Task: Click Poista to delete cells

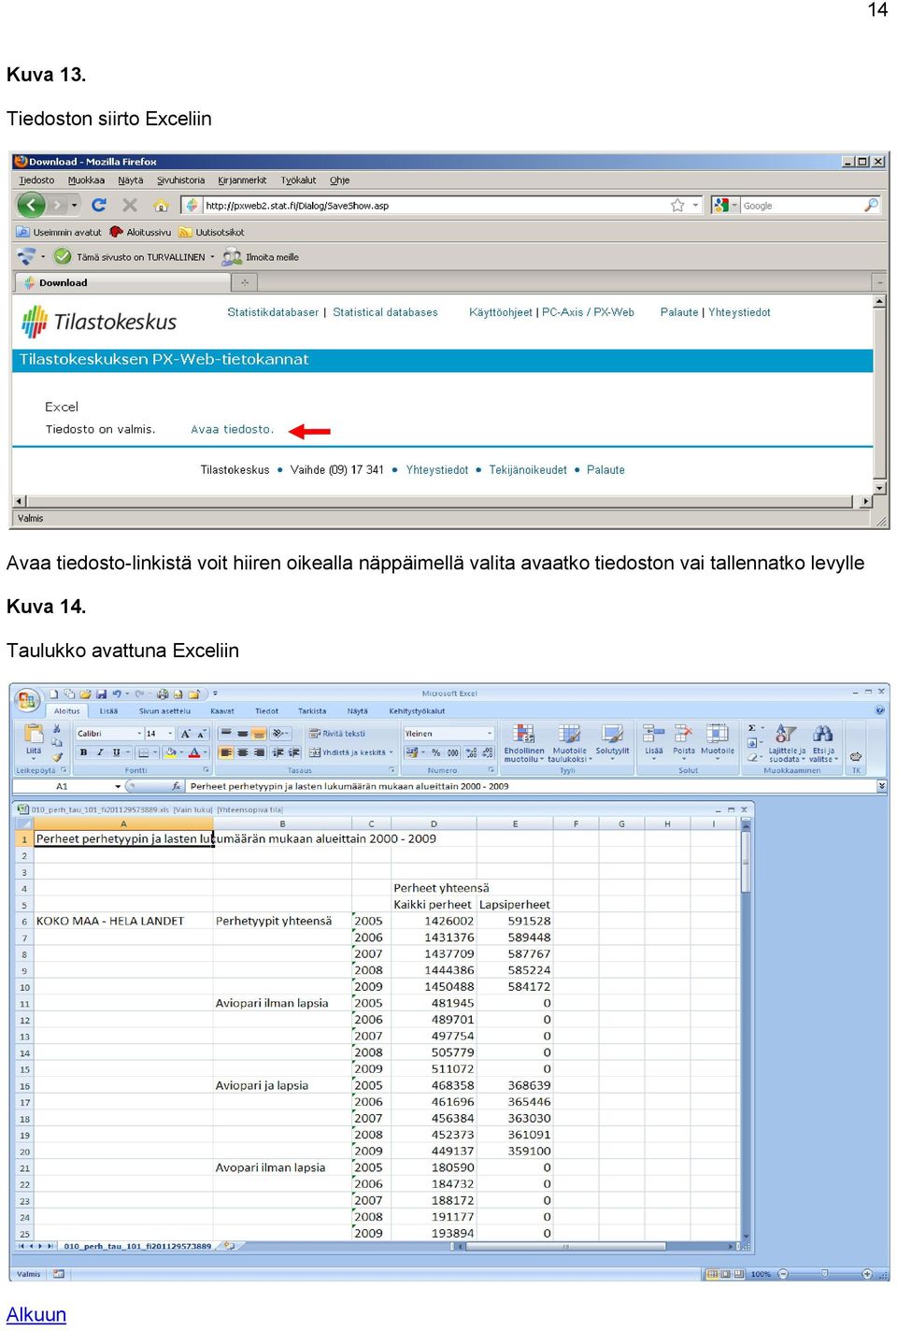Action: [x=684, y=741]
